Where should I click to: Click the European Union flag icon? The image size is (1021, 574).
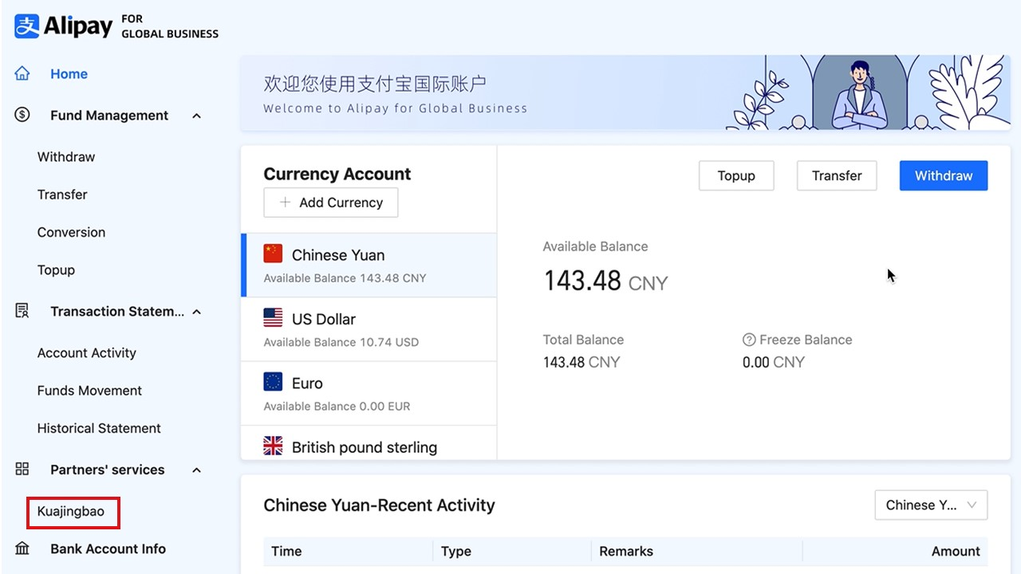point(273,382)
